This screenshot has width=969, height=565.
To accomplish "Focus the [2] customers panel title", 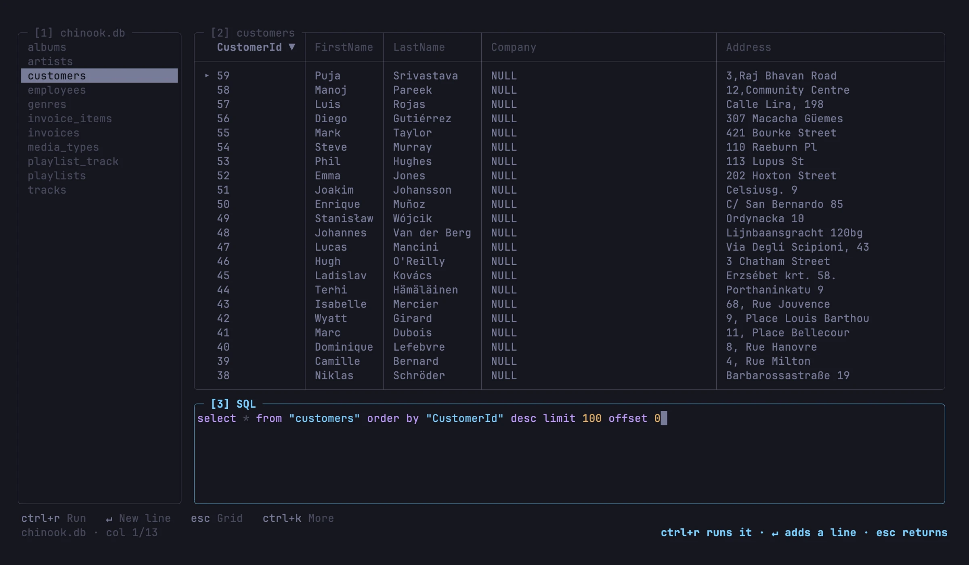I will pyautogui.click(x=253, y=33).
